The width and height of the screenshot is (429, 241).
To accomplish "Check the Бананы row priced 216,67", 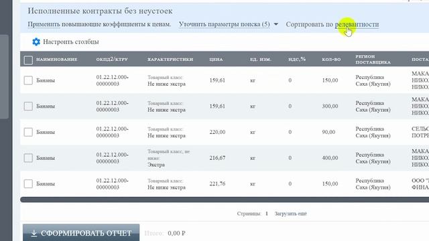I will 28,158.
